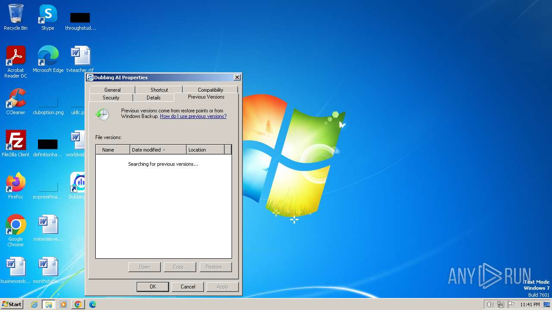Click the network status tray icon
Screen dimensions: 552x310
point(501,304)
